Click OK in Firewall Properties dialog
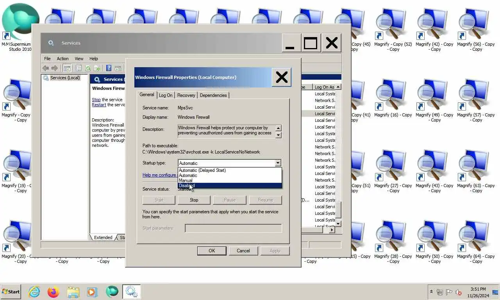Viewport: 500px width, 300px height. click(x=212, y=251)
